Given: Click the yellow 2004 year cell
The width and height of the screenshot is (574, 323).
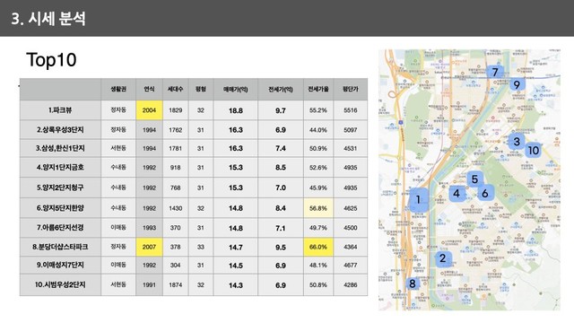Looking at the screenshot, I should [x=149, y=110].
